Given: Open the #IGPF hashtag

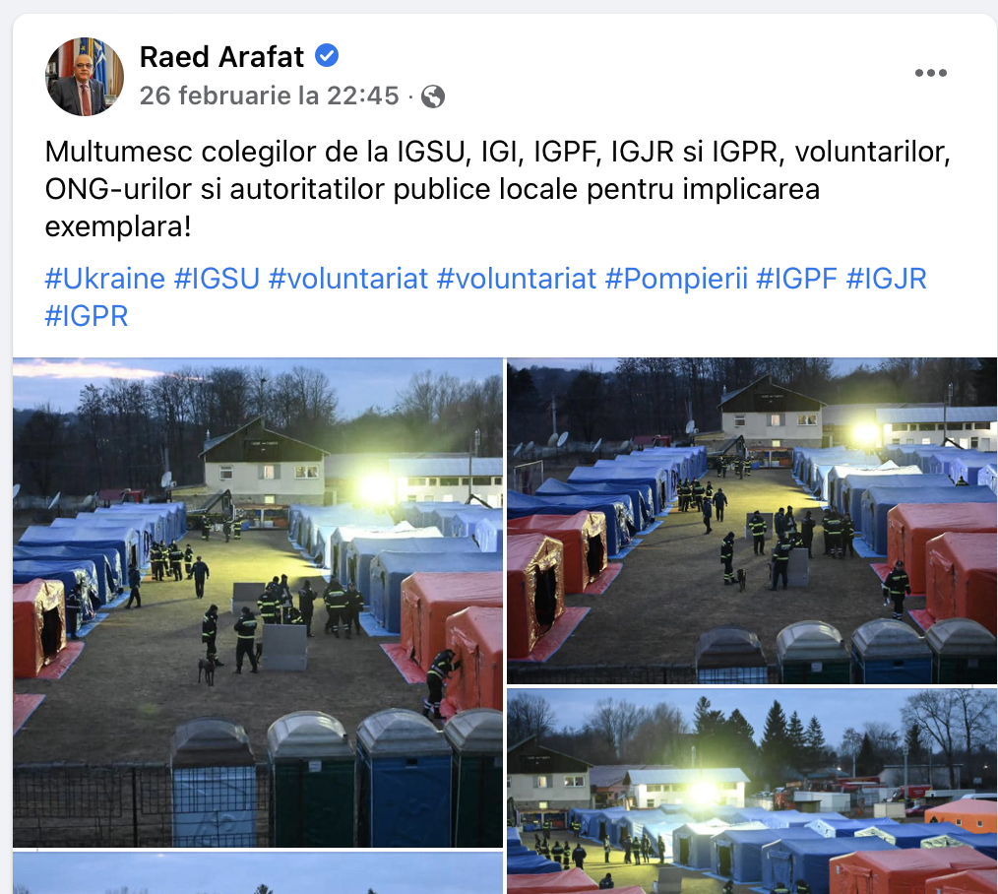Looking at the screenshot, I should [796, 279].
